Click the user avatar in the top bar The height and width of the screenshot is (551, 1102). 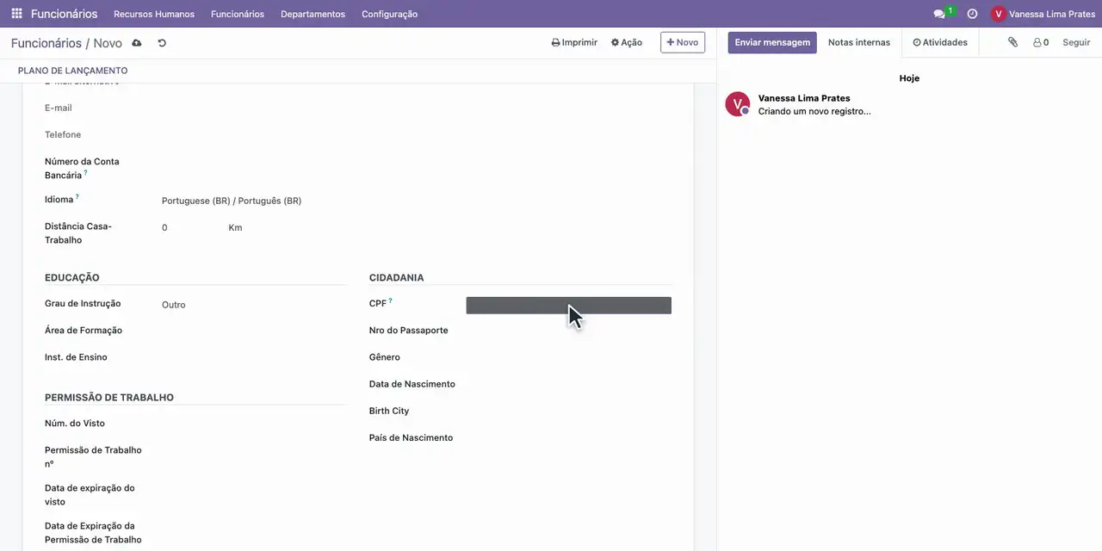point(999,14)
